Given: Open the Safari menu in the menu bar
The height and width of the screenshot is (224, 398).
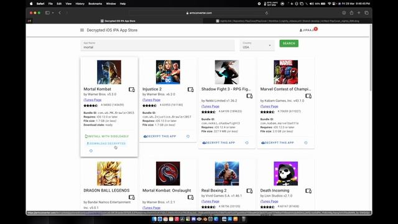Looking at the screenshot, I should point(40,4).
